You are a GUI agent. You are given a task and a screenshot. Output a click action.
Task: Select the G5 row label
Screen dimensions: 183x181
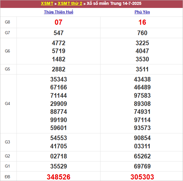(x=7, y=69)
